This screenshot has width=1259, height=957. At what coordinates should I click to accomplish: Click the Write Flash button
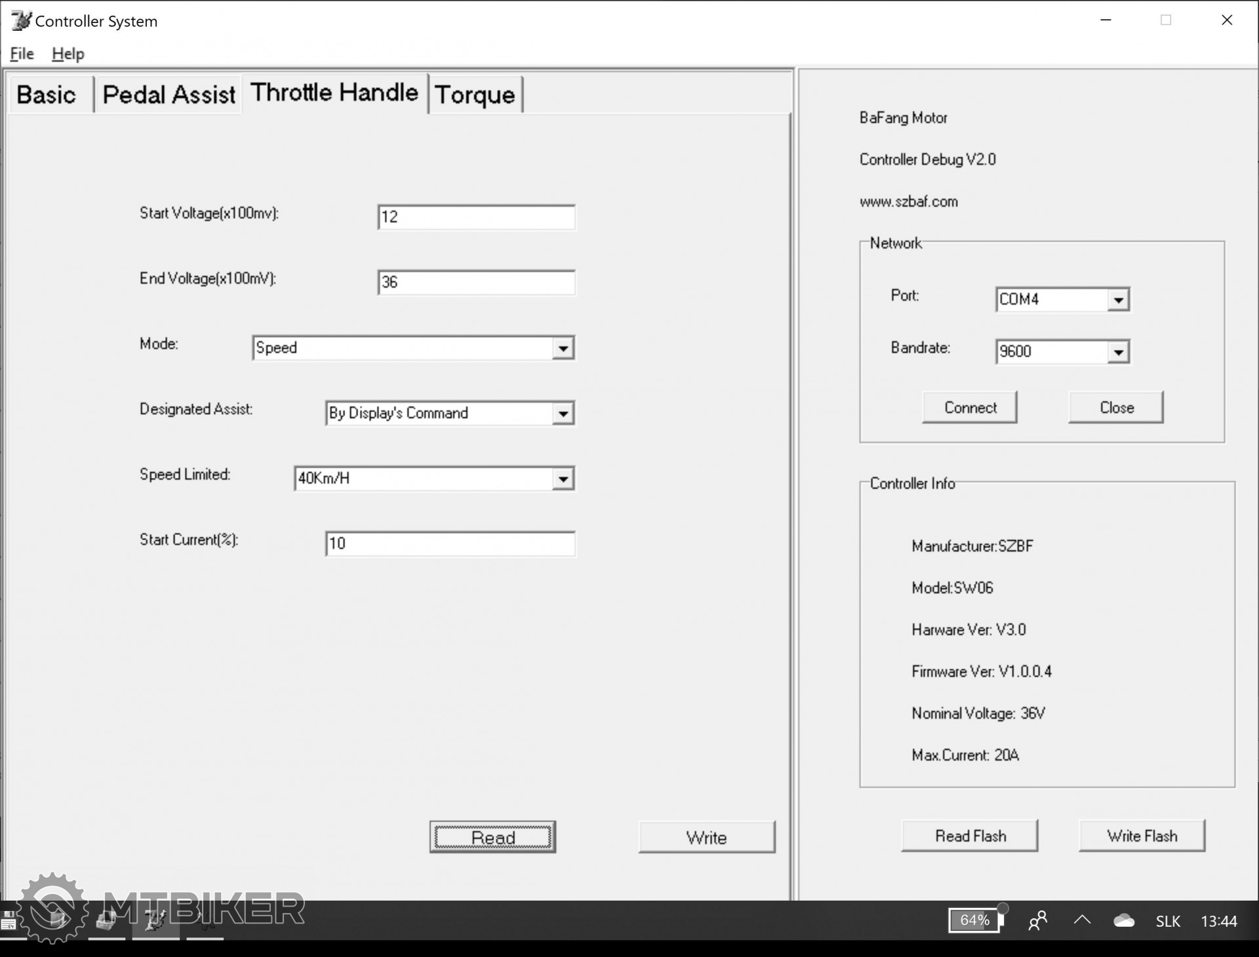[x=1142, y=836]
